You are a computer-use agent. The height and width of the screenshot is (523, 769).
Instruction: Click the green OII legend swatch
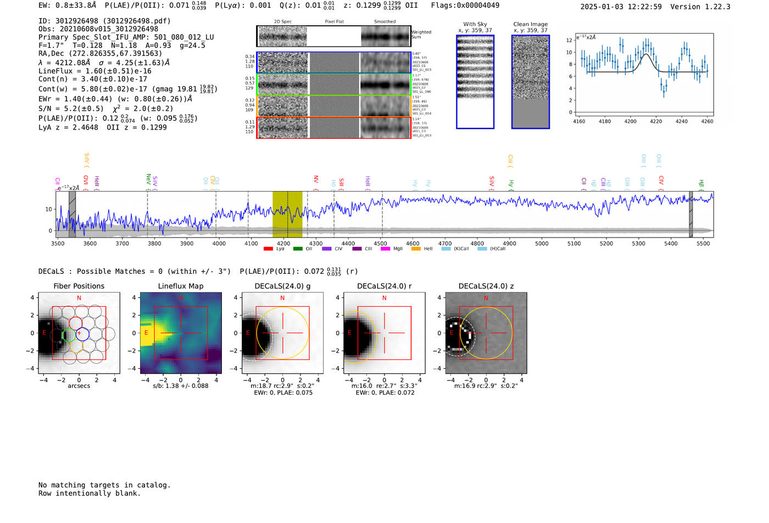[298, 249]
